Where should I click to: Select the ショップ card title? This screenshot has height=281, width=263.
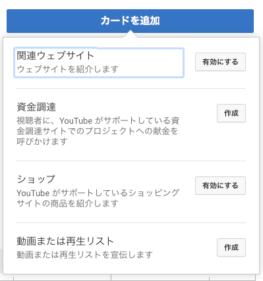coord(36,180)
